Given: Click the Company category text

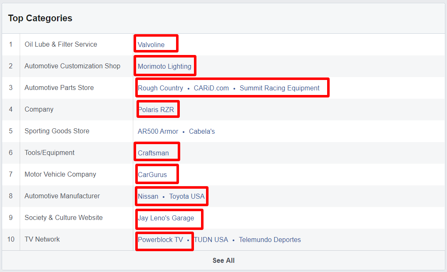Looking at the screenshot, I should click(x=39, y=110).
